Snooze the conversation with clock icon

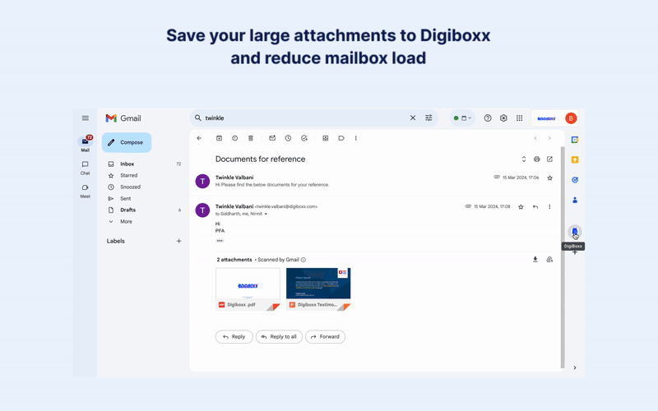(x=289, y=138)
